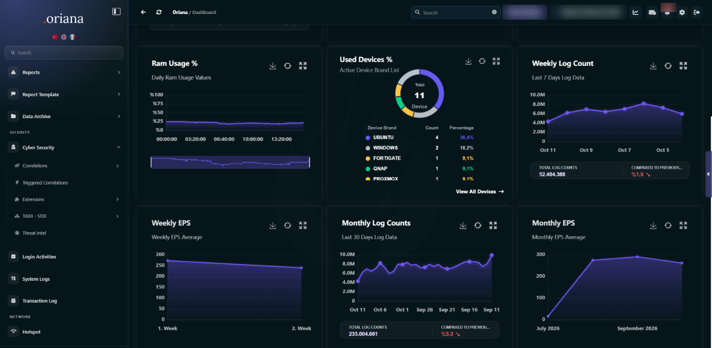Refresh the Monthly Log Counts widget
The image size is (712, 348).
478,226
